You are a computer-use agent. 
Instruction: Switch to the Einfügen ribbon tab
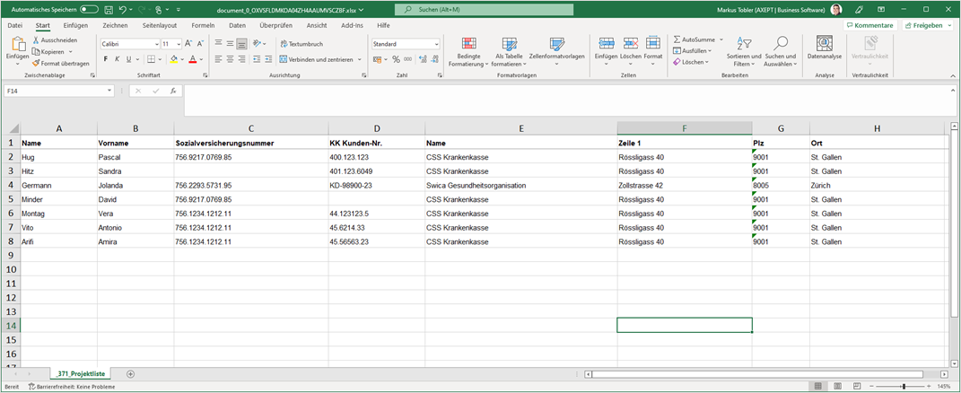(x=75, y=25)
